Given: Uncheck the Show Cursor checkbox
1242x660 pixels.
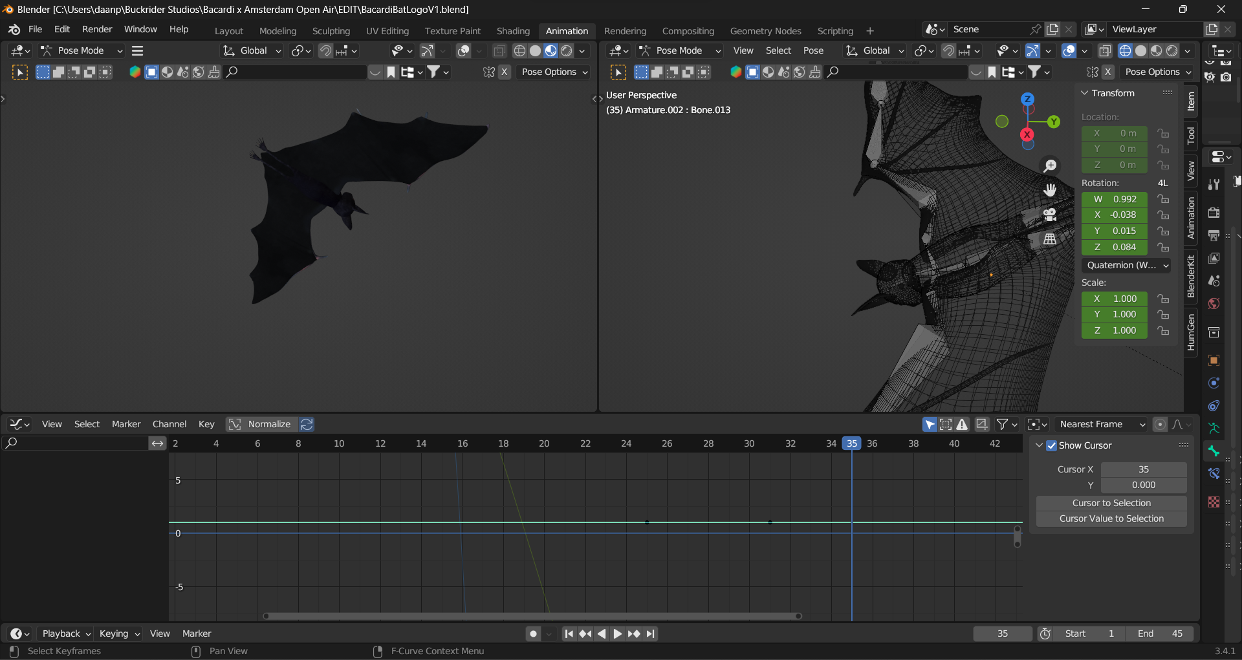Looking at the screenshot, I should 1051,445.
